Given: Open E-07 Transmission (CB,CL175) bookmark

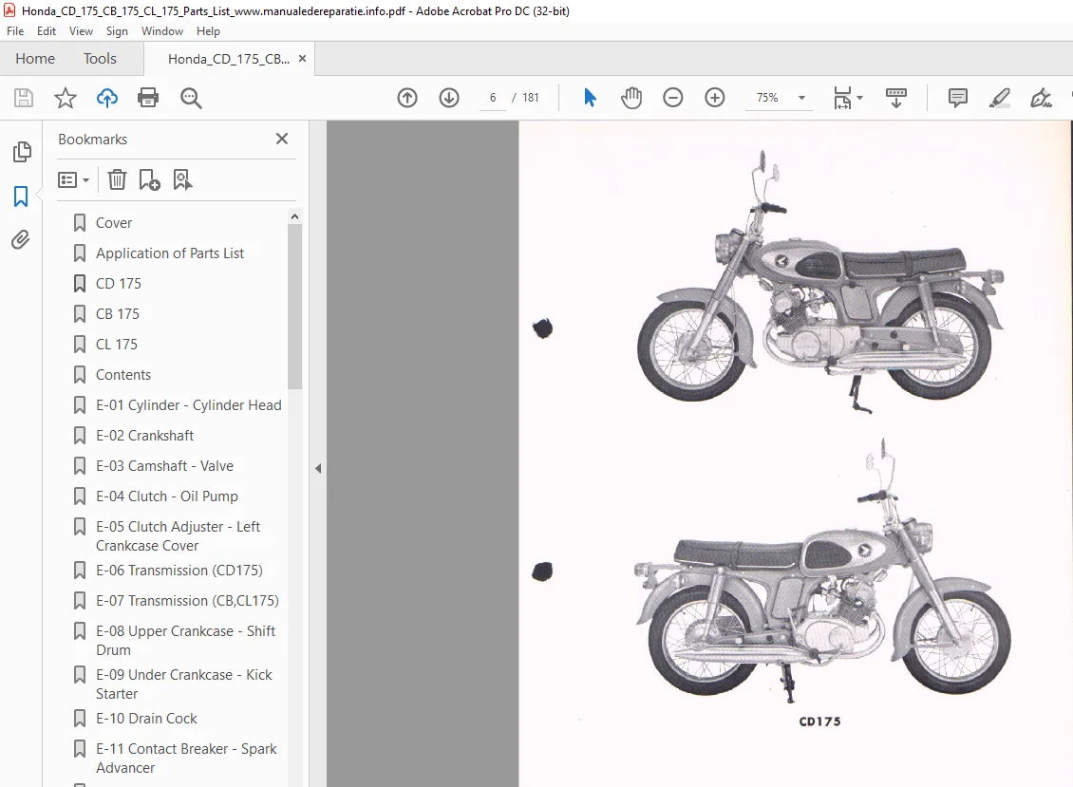Looking at the screenshot, I should point(187,601).
